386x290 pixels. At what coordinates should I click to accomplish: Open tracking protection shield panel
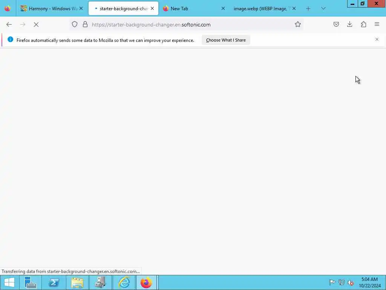pos(75,24)
